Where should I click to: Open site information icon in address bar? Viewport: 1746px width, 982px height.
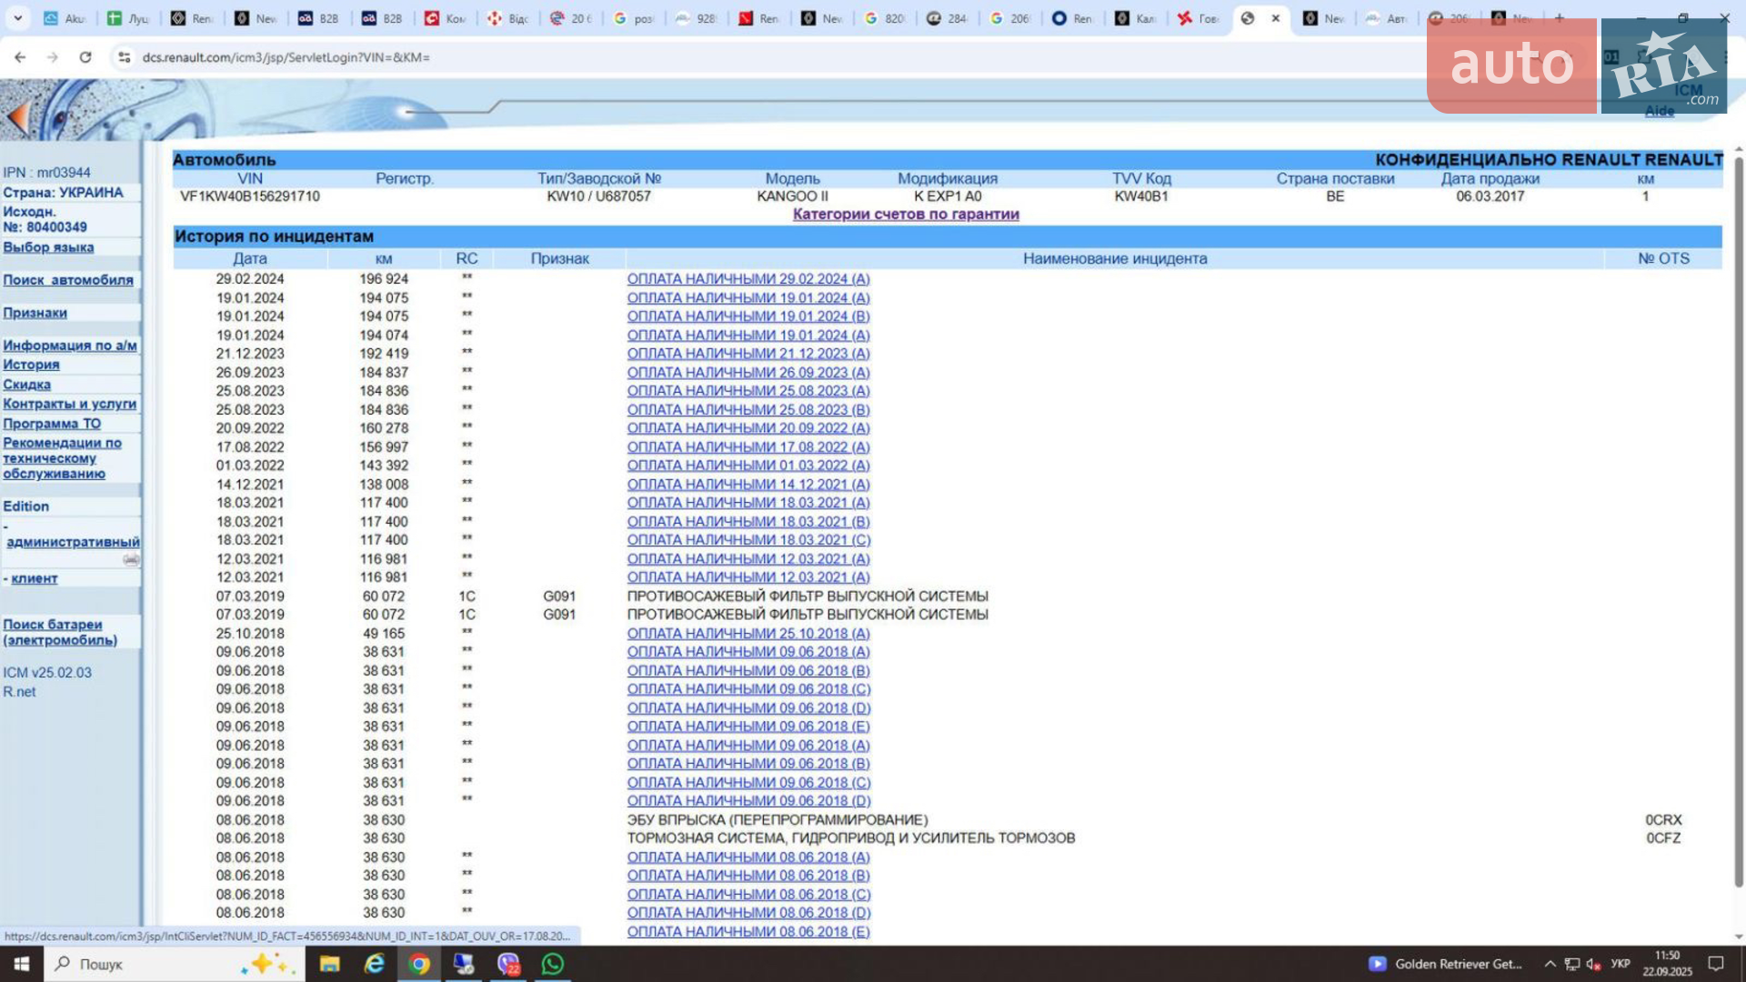coord(125,57)
